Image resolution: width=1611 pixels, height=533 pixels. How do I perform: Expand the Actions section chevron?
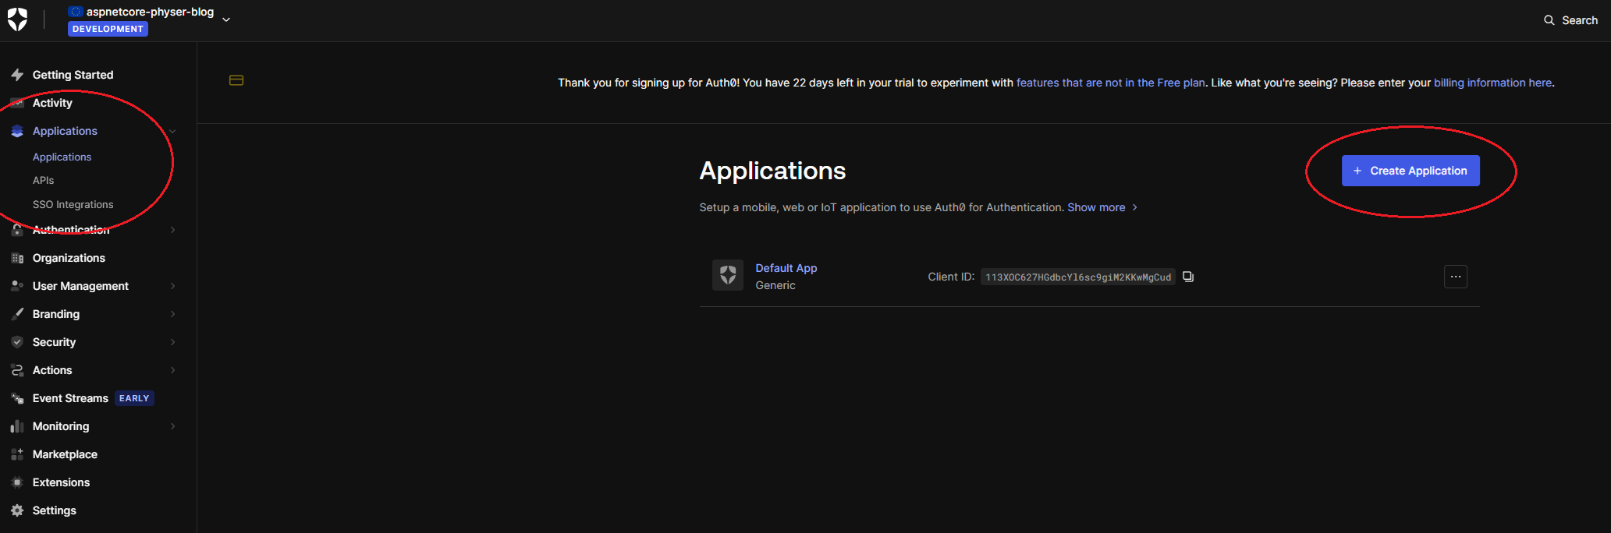172,370
